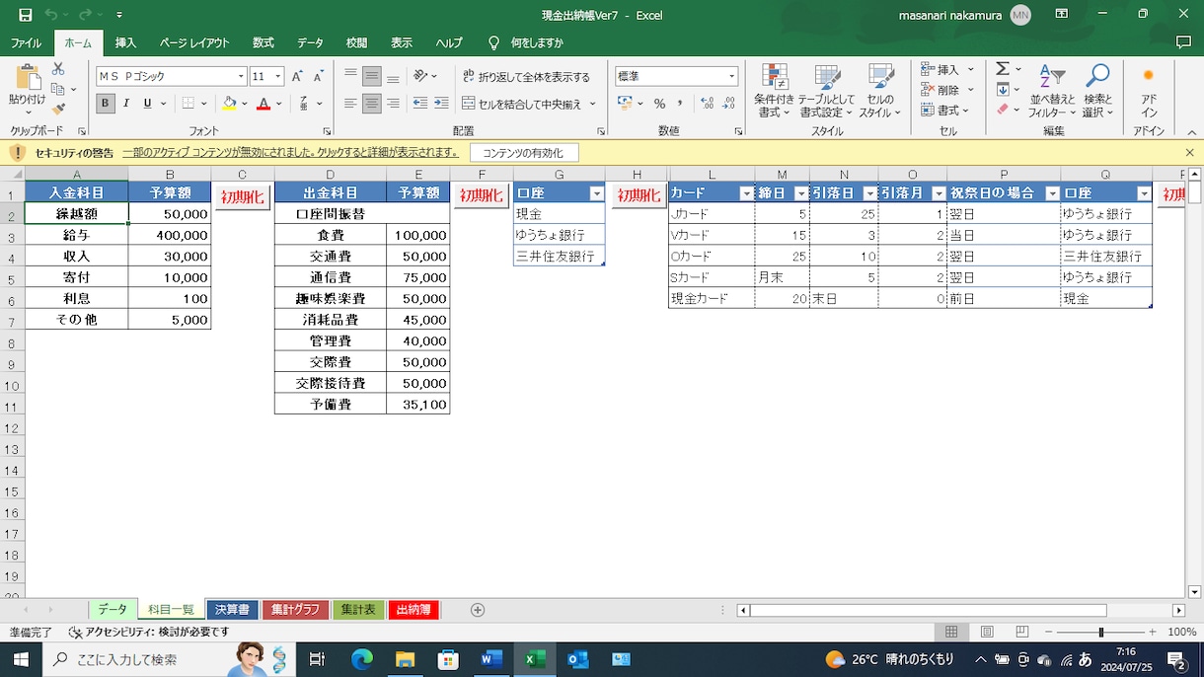Screen dimensions: 1204x677
Task: Click 初期化 button in column C
Action: pyautogui.click(x=243, y=196)
